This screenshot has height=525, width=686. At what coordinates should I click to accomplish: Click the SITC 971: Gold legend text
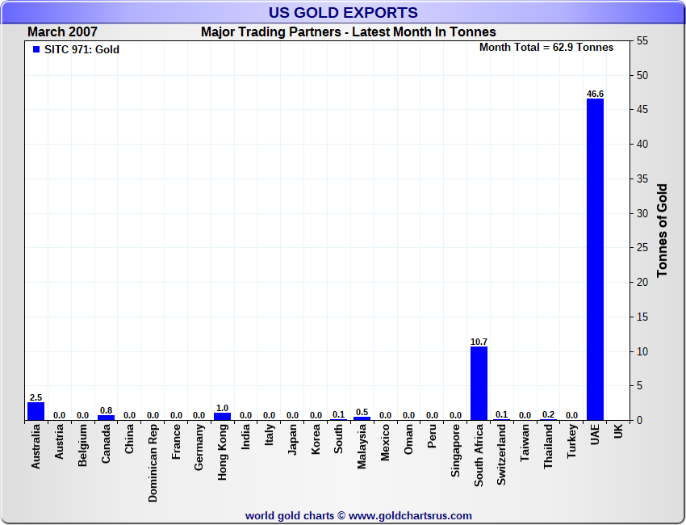[82, 50]
